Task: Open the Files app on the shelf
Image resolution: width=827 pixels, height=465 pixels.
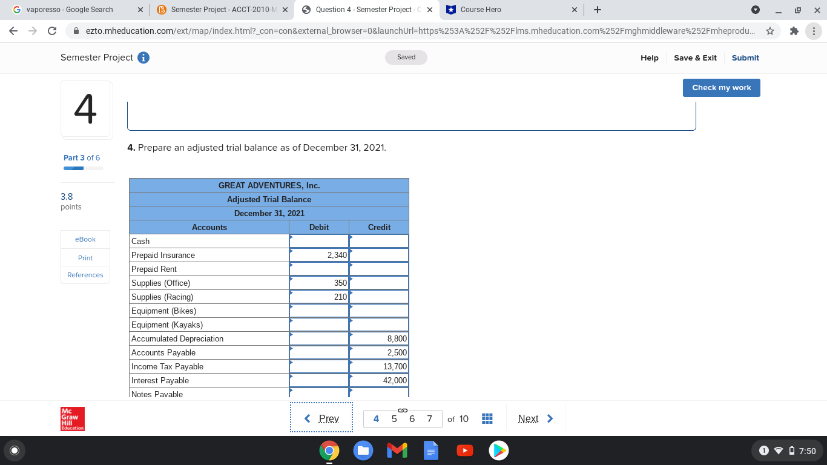Action: [x=363, y=450]
